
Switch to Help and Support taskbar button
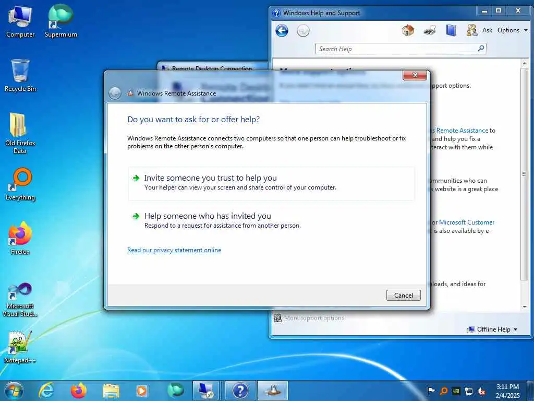point(240,391)
